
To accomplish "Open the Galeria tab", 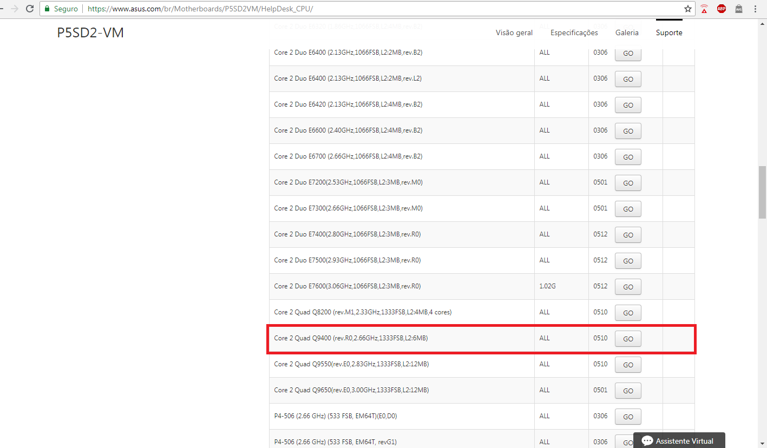I will (x=627, y=32).
